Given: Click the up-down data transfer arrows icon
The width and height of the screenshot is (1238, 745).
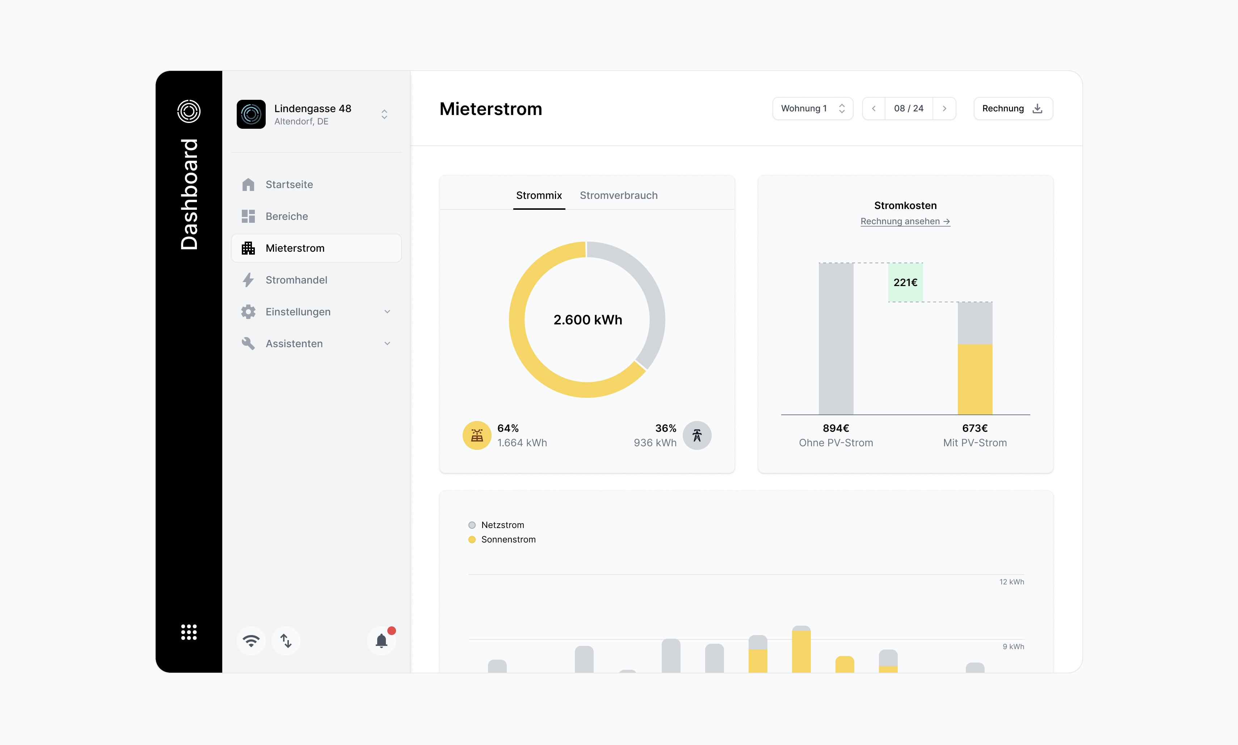Looking at the screenshot, I should [286, 640].
